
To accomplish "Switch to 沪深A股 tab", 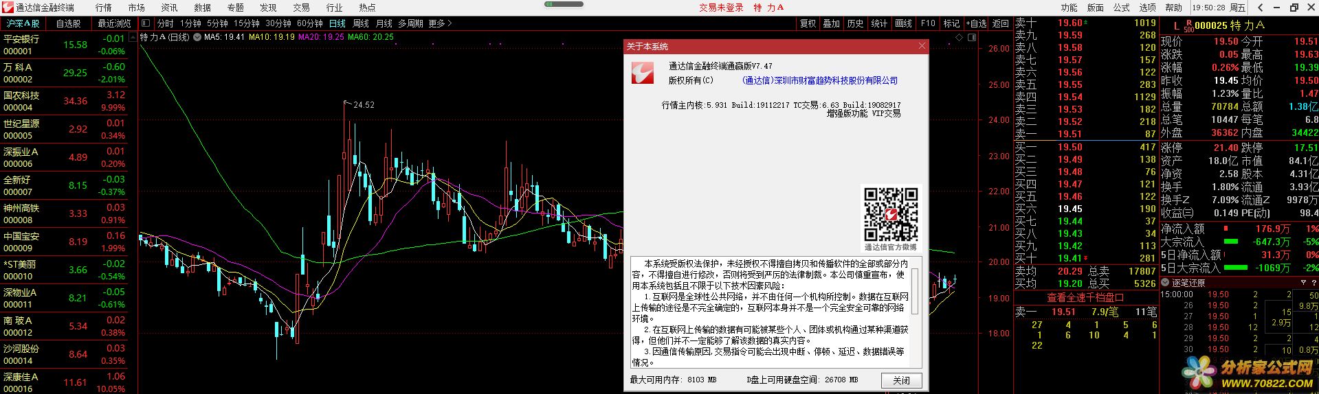I will 23,23.
